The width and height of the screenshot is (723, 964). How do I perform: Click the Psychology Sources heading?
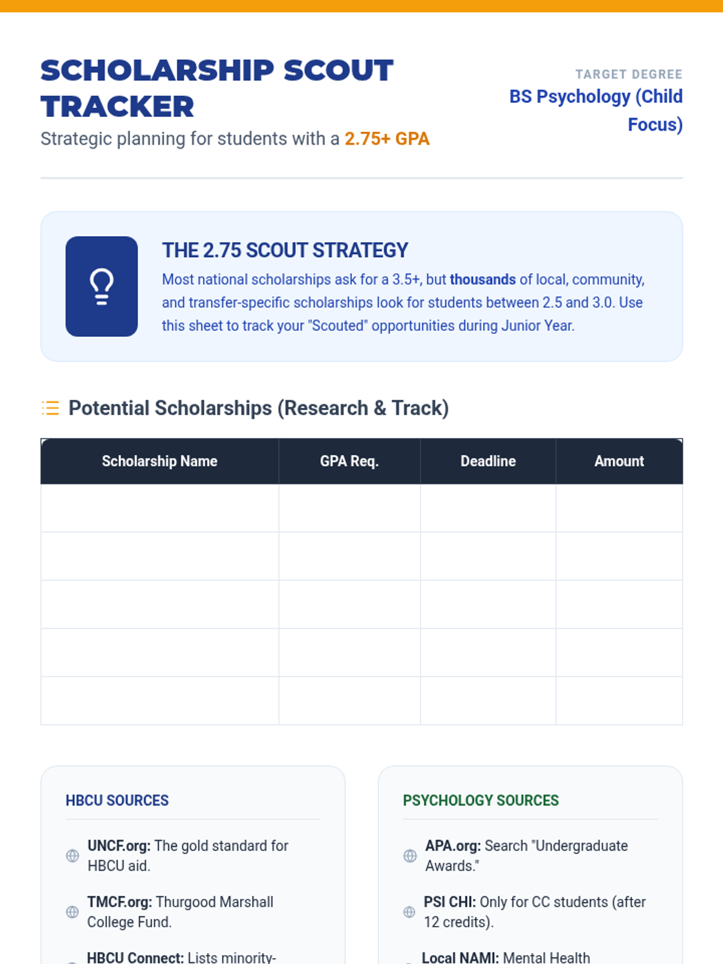481,800
